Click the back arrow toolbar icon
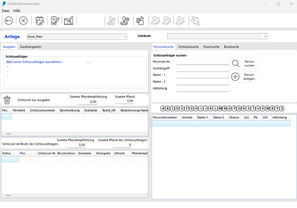The image size is (297, 208). [8, 21]
